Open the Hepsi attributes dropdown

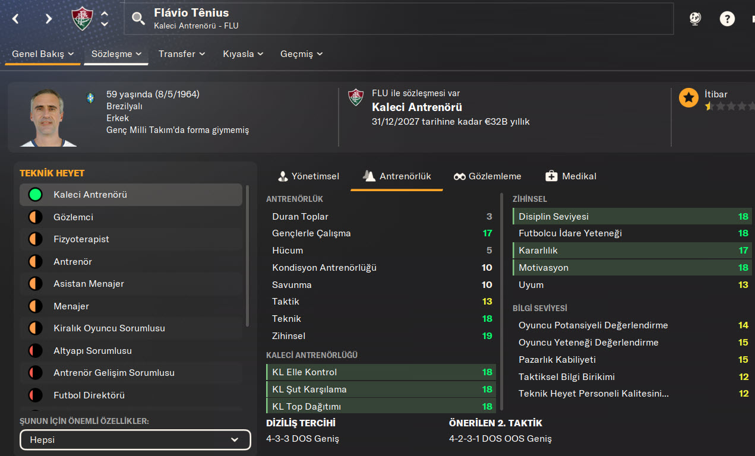135,440
